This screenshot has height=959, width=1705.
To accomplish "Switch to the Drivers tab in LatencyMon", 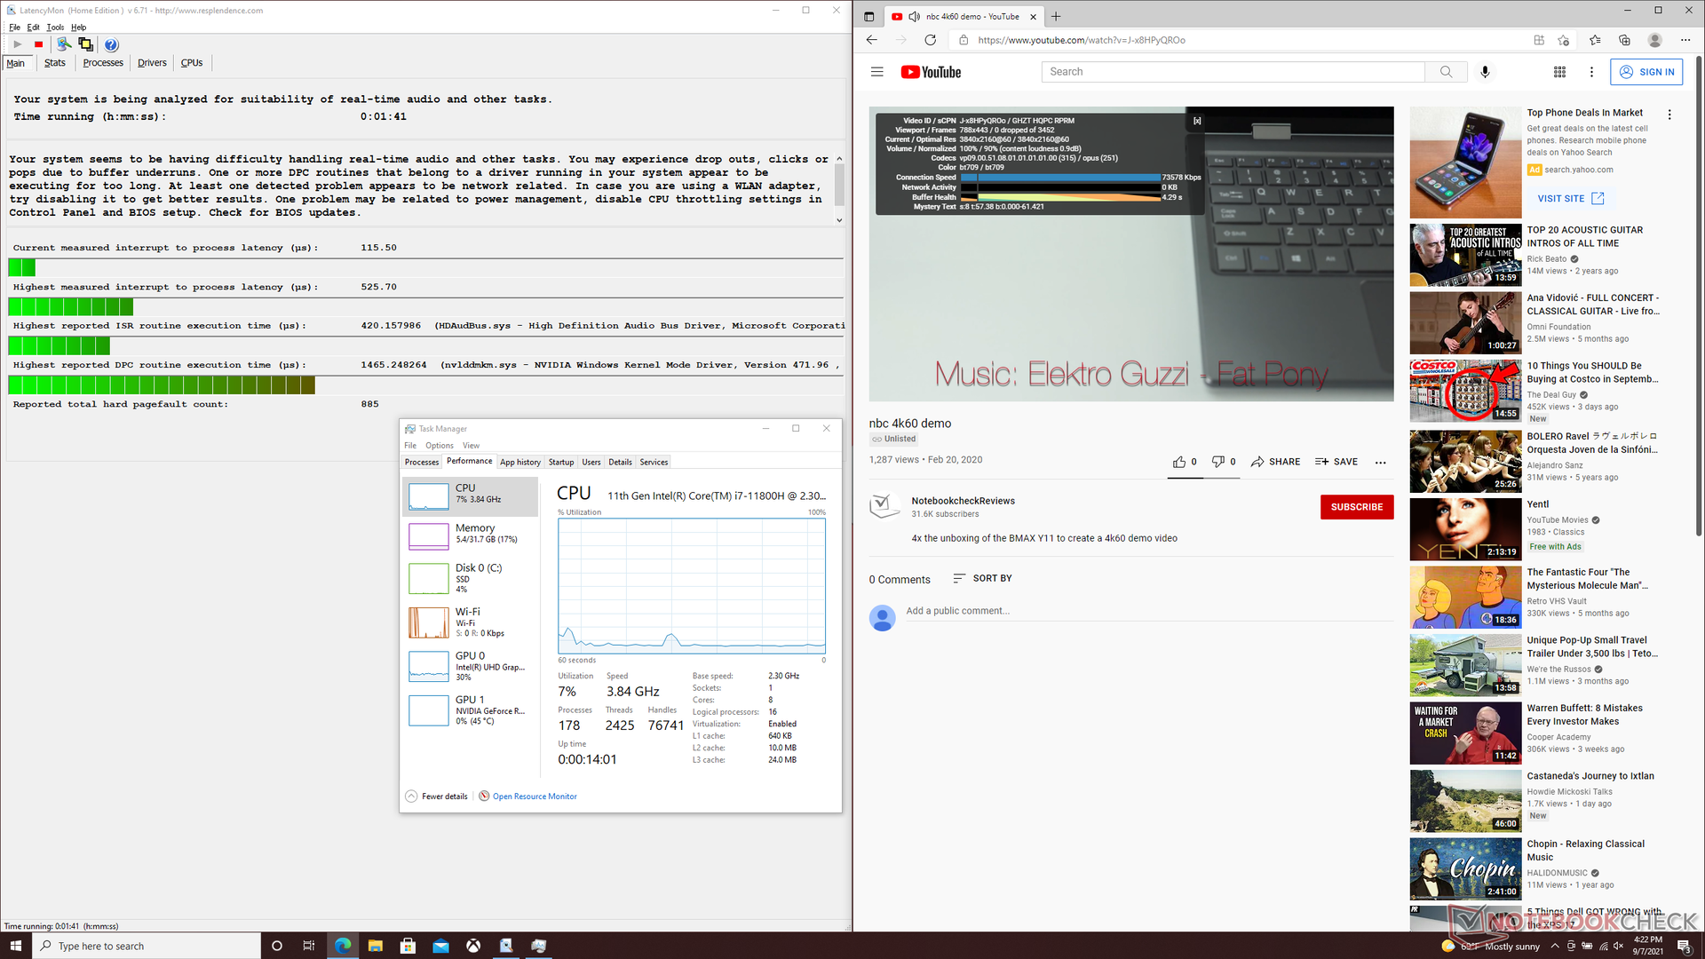I will coord(152,63).
